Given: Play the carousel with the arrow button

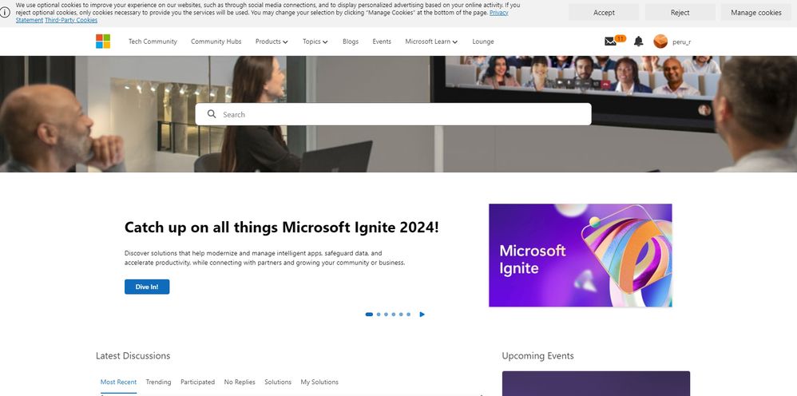Looking at the screenshot, I should coord(422,314).
